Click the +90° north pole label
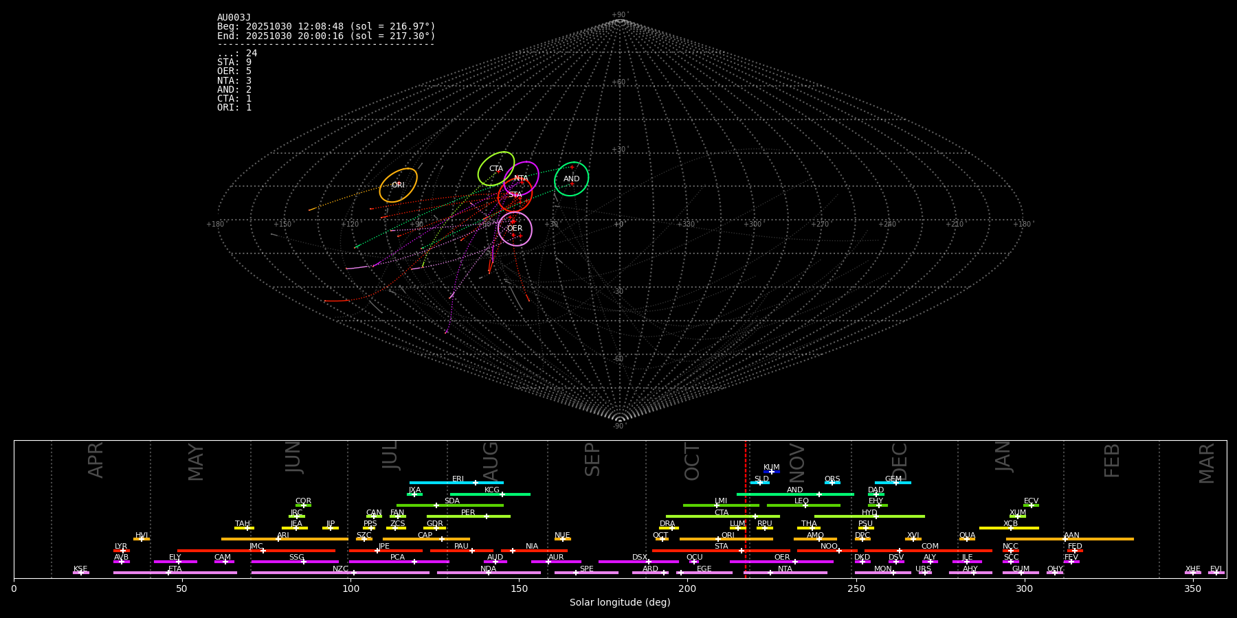Image resolution: width=1237 pixels, height=618 pixels. tap(620, 15)
